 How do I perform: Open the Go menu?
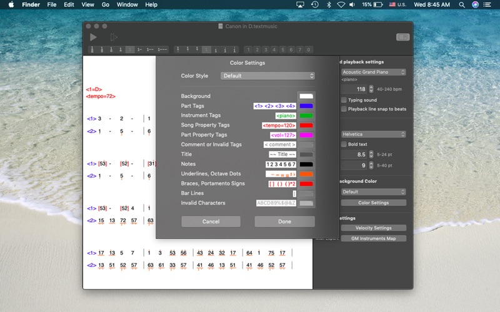[x=105, y=4]
